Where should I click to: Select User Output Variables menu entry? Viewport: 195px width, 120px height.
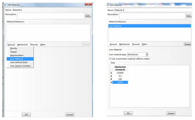[x=20, y=66]
